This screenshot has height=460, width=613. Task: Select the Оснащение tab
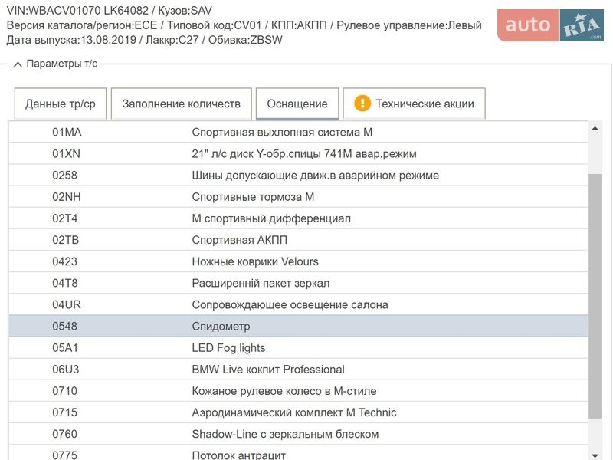(297, 101)
